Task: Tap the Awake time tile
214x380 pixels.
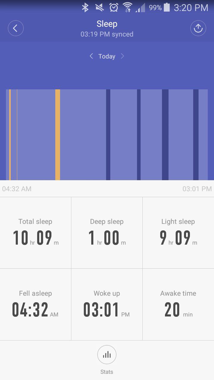Action: pos(178,305)
